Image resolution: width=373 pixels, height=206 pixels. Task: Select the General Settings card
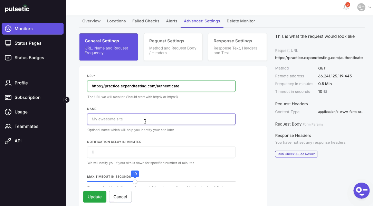pyautogui.click(x=108, y=47)
